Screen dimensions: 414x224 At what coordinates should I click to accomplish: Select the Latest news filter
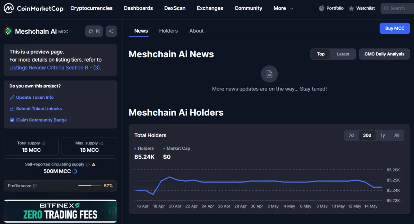(x=343, y=54)
